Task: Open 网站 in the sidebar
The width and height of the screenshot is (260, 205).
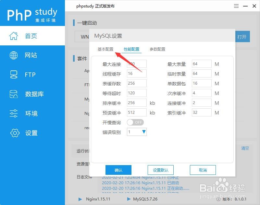Action: [32, 55]
